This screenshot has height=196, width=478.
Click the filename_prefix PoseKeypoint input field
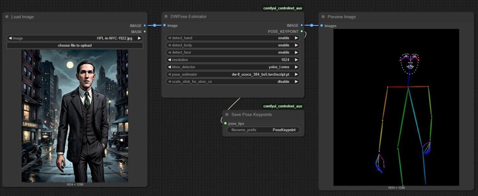point(263,130)
